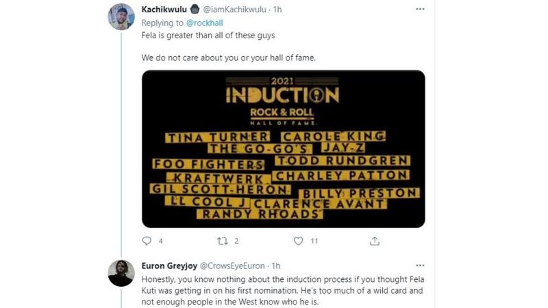Viewport: 548px width, 308px height.
Task: Click the 1h timestamp on Kachikwulu's tweet
Action: tap(277, 10)
